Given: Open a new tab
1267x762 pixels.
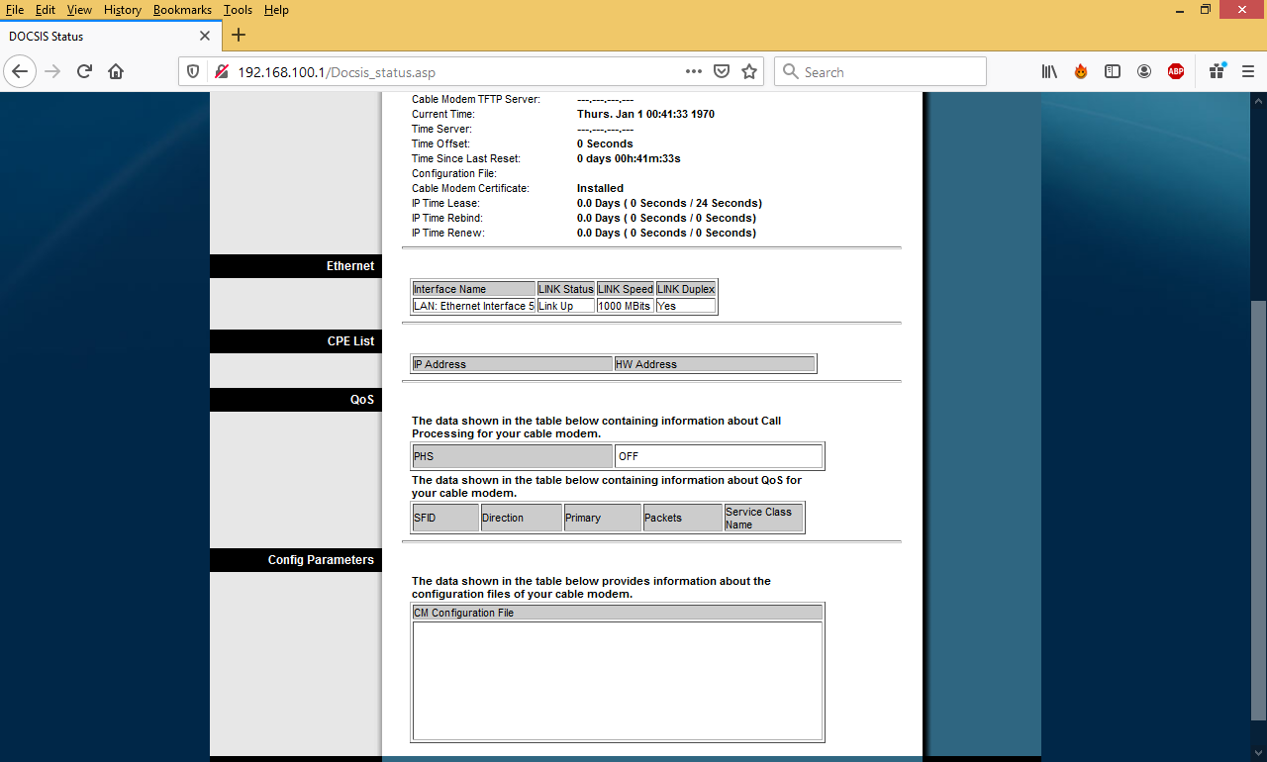Looking at the screenshot, I should (x=238, y=36).
